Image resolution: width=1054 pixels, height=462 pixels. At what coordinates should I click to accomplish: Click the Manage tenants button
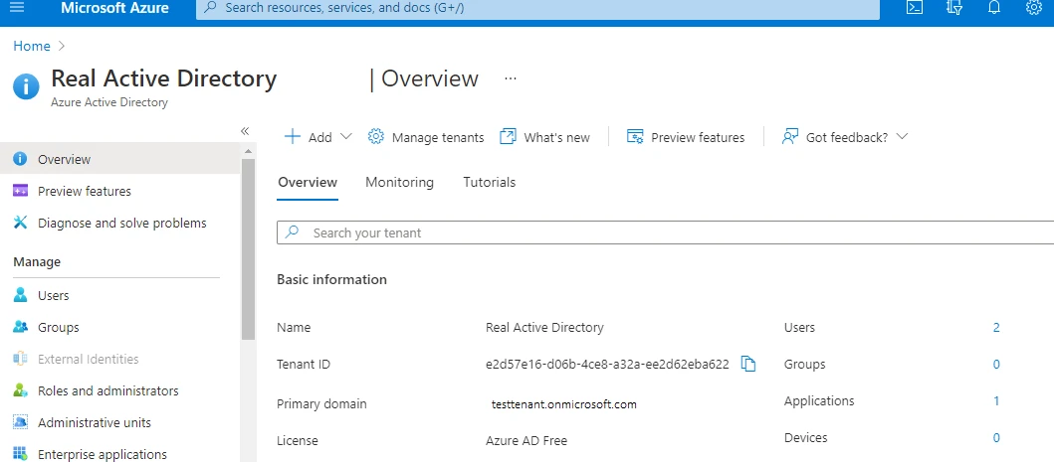click(x=426, y=137)
